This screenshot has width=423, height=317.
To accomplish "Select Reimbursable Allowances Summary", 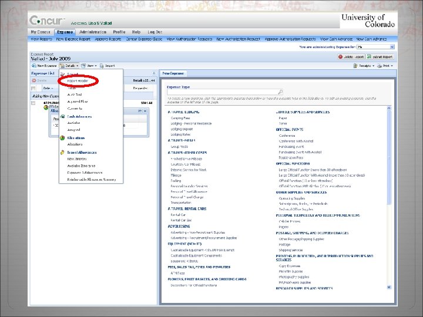I will [92, 180].
